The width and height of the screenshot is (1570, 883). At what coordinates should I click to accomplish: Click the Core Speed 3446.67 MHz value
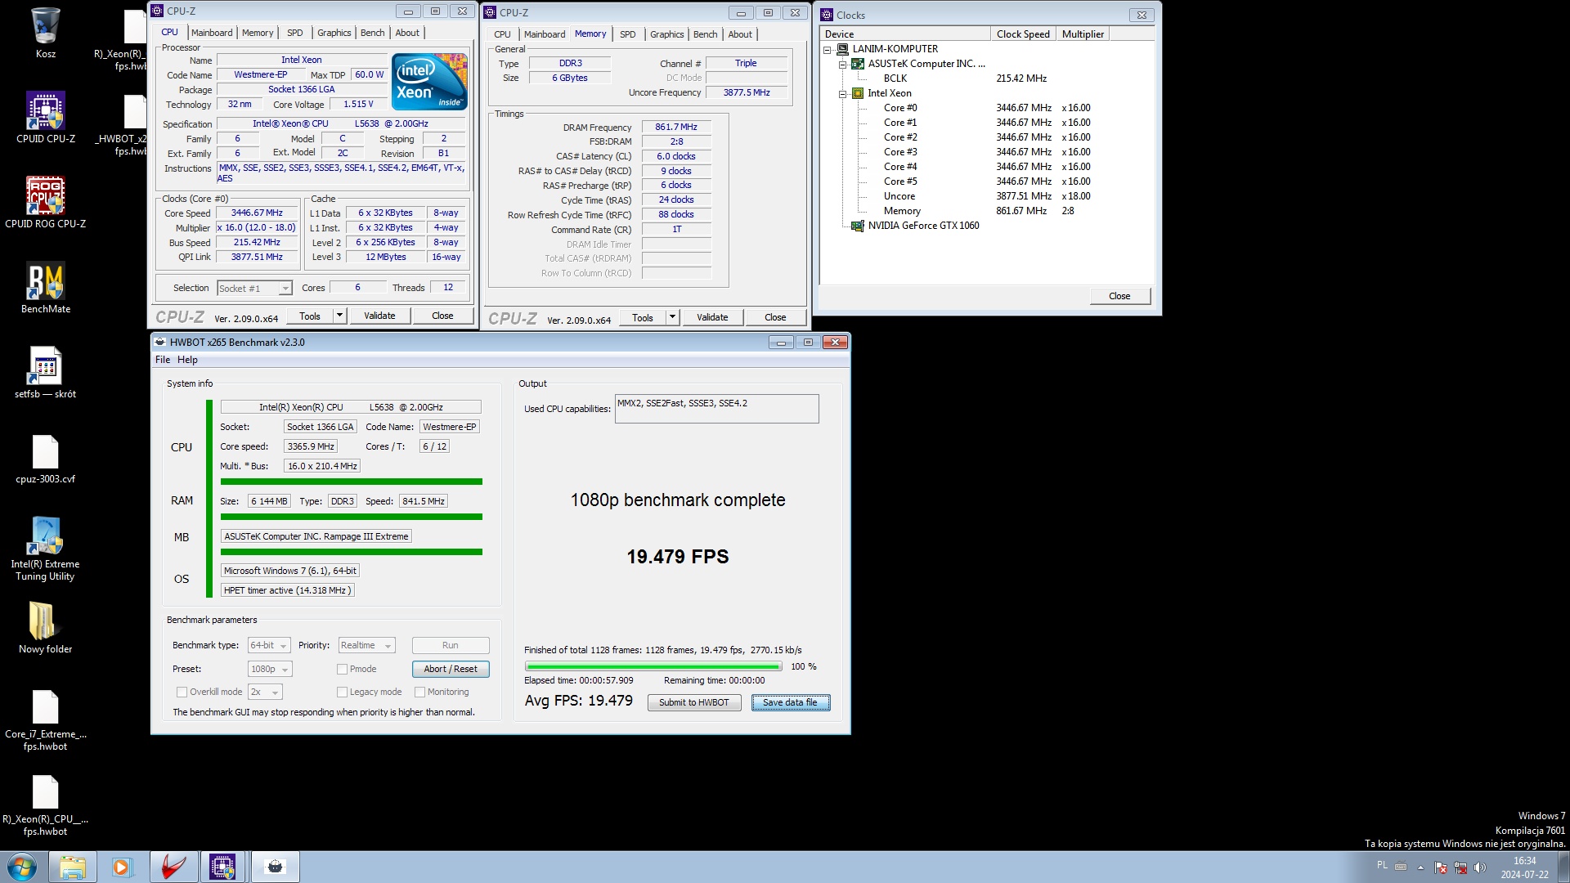click(x=257, y=213)
